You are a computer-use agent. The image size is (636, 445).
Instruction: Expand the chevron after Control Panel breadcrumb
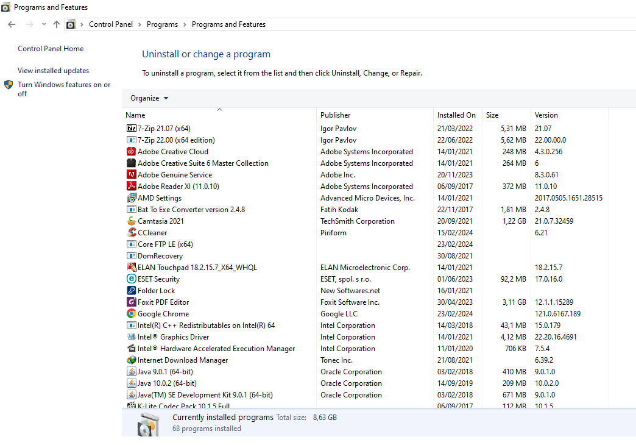coord(140,24)
